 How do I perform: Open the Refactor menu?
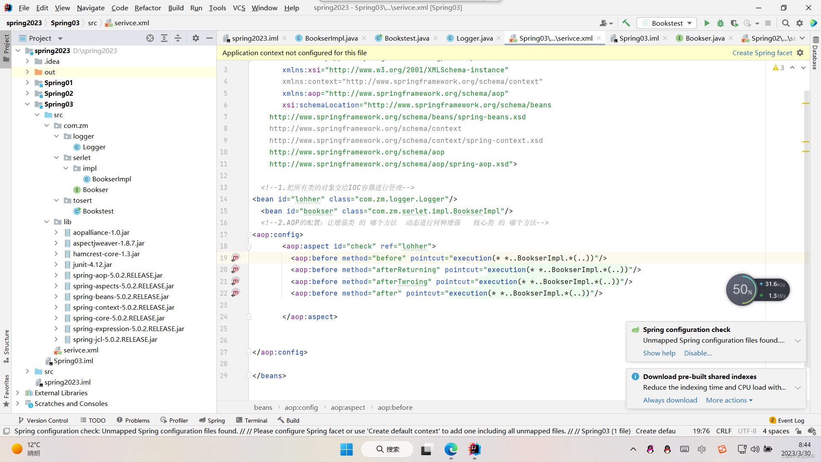pos(148,8)
